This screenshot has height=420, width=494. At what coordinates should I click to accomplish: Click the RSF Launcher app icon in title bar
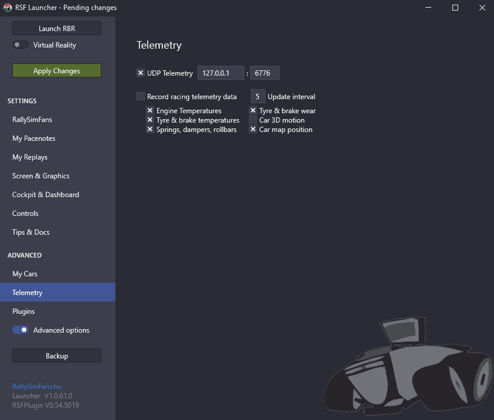[x=8, y=8]
